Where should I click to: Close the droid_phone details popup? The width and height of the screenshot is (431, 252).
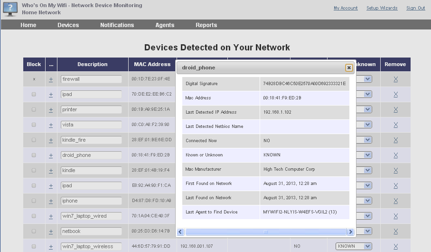pos(349,68)
